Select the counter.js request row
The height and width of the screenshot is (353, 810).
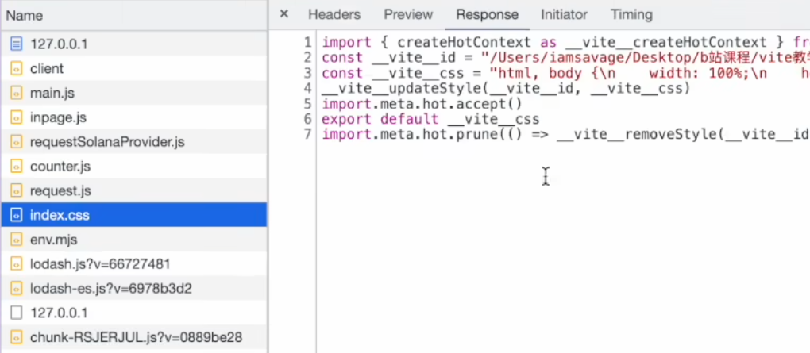(133, 166)
